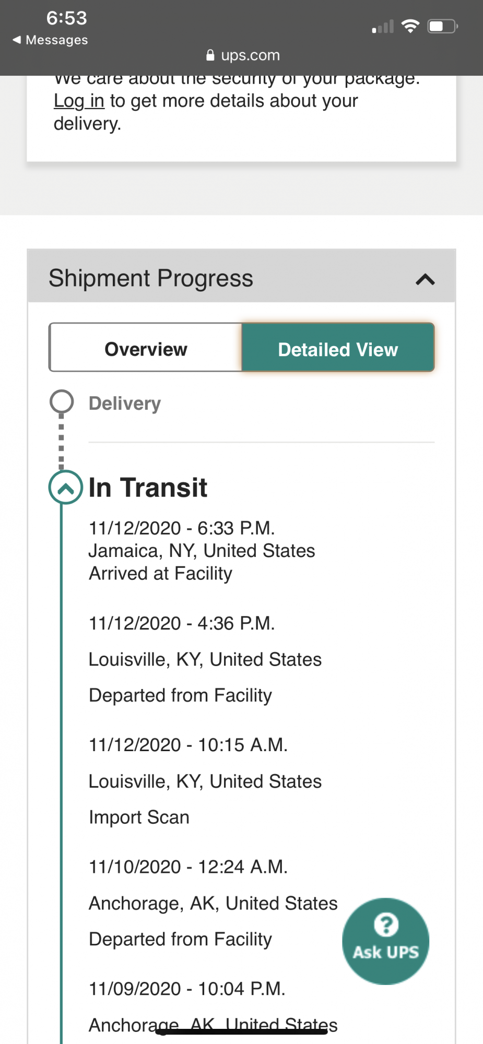The width and height of the screenshot is (483, 1044).
Task: Tap the 6:53 status bar clock
Action: pyautogui.click(x=66, y=18)
